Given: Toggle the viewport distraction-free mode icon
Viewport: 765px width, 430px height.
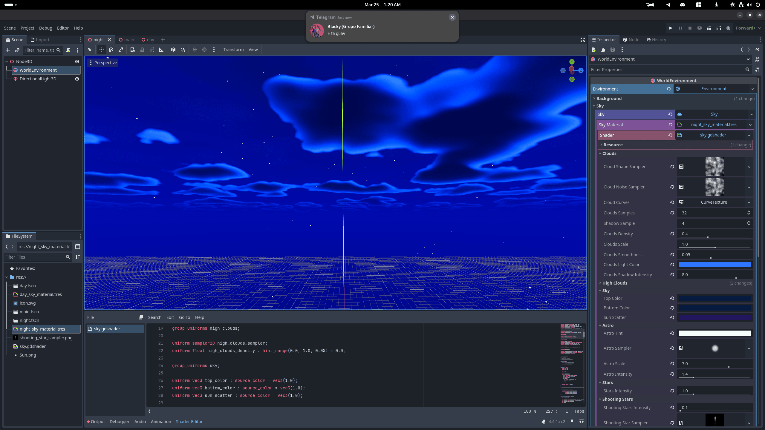Looking at the screenshot, I should click(x=582, y=40).
